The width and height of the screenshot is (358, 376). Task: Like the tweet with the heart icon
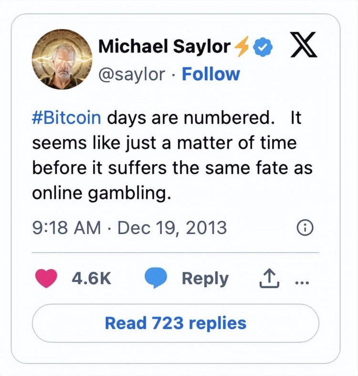point(46,278)
